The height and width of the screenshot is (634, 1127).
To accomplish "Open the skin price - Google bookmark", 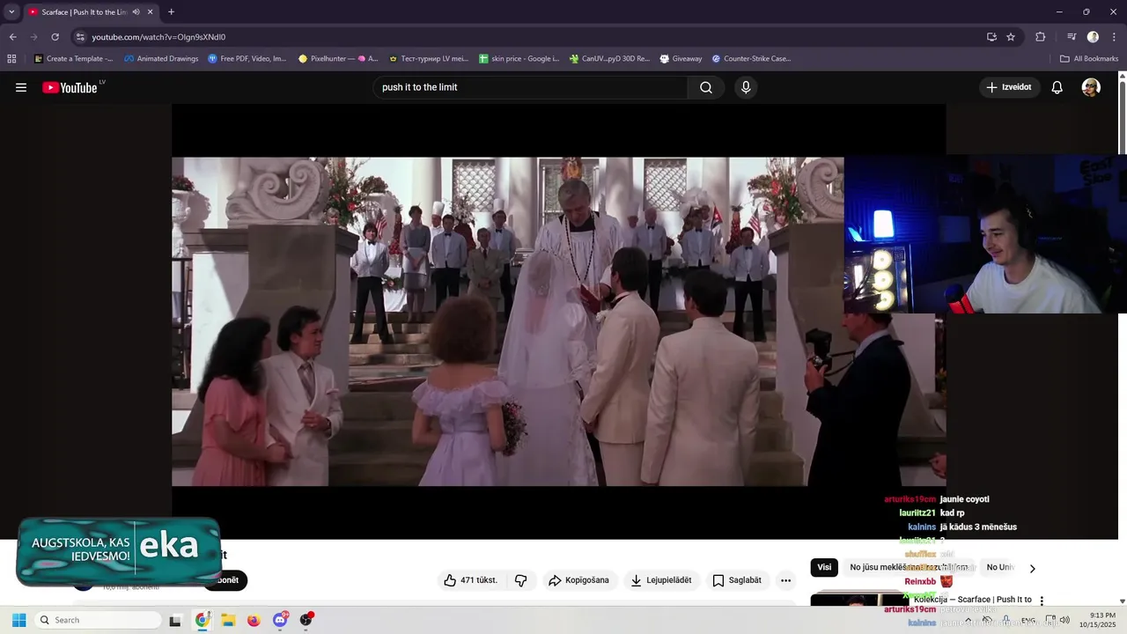I will (519, 59).
